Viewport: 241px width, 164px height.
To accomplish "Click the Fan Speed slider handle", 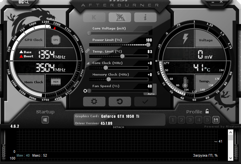I will pyautogui.click(x=89, y=91).
